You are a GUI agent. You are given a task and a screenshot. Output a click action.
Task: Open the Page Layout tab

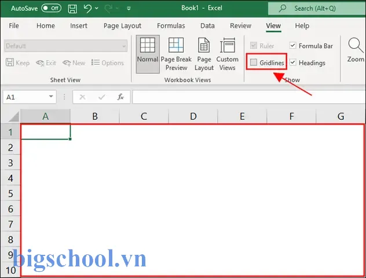click(x=122, y=25)
